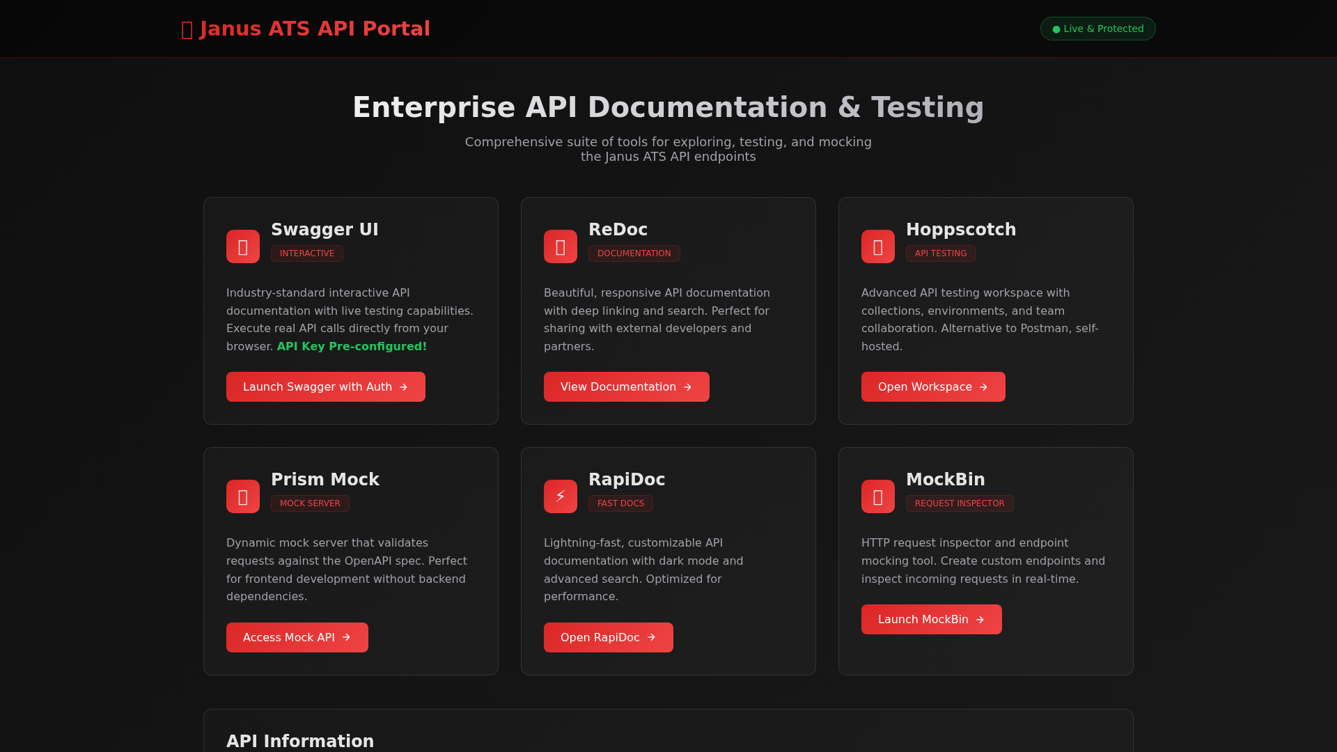
Task: Click Open Workspace for Hoppscotch
Action: (x=932, y=387)
